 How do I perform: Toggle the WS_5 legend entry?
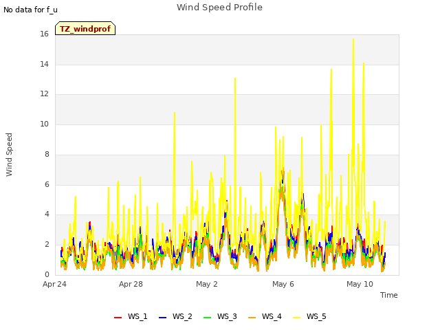click(309, 316)
